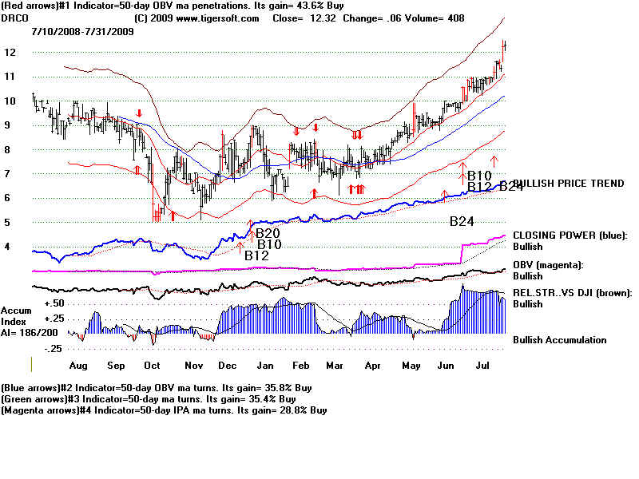The image size is (639, 479).
Task: Click the +.25 accumulation scale label
Action: tap(54, 319)
